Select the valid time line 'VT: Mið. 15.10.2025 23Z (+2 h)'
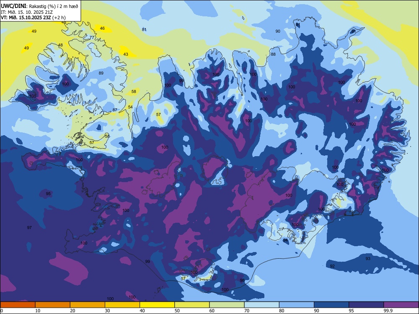This screenshot has width=419, height=314. click(x=33, y=18)
